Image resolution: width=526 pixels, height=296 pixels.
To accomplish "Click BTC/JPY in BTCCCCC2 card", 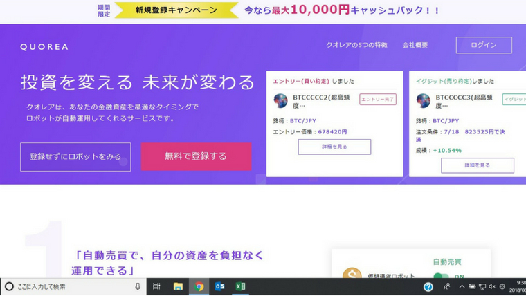I will tap(303, 121).
